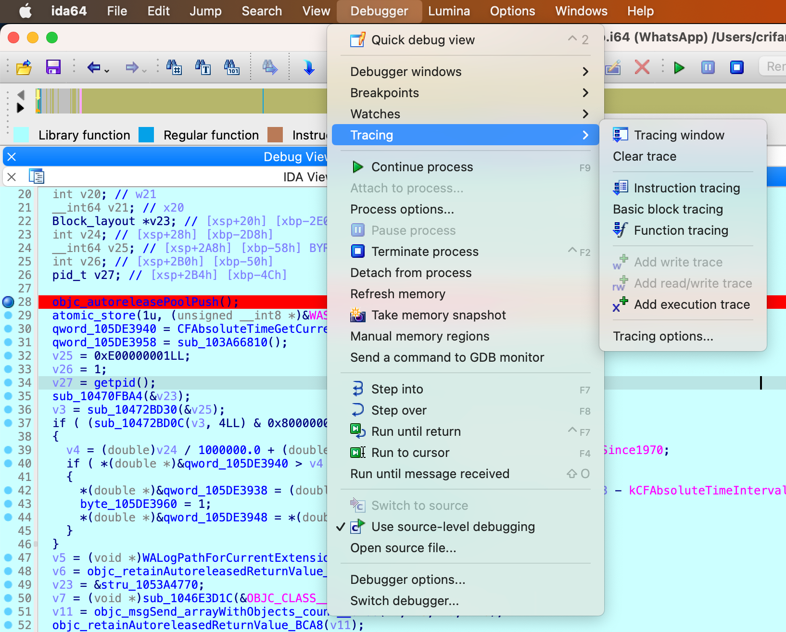Open the Windows menu in menu bar
The height and width of the screenshot is (632, 786).
(581, 11)
